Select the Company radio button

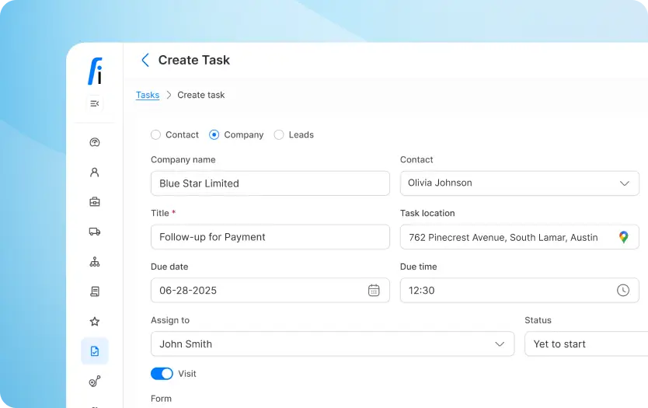[214, 134]
